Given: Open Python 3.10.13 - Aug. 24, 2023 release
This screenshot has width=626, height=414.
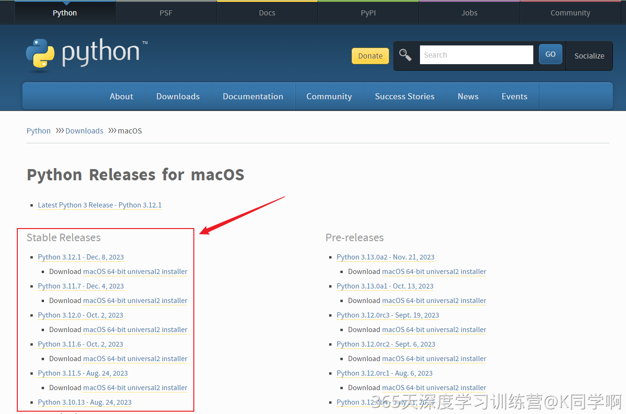Looking at the screenshot, I should pos(85,402).
